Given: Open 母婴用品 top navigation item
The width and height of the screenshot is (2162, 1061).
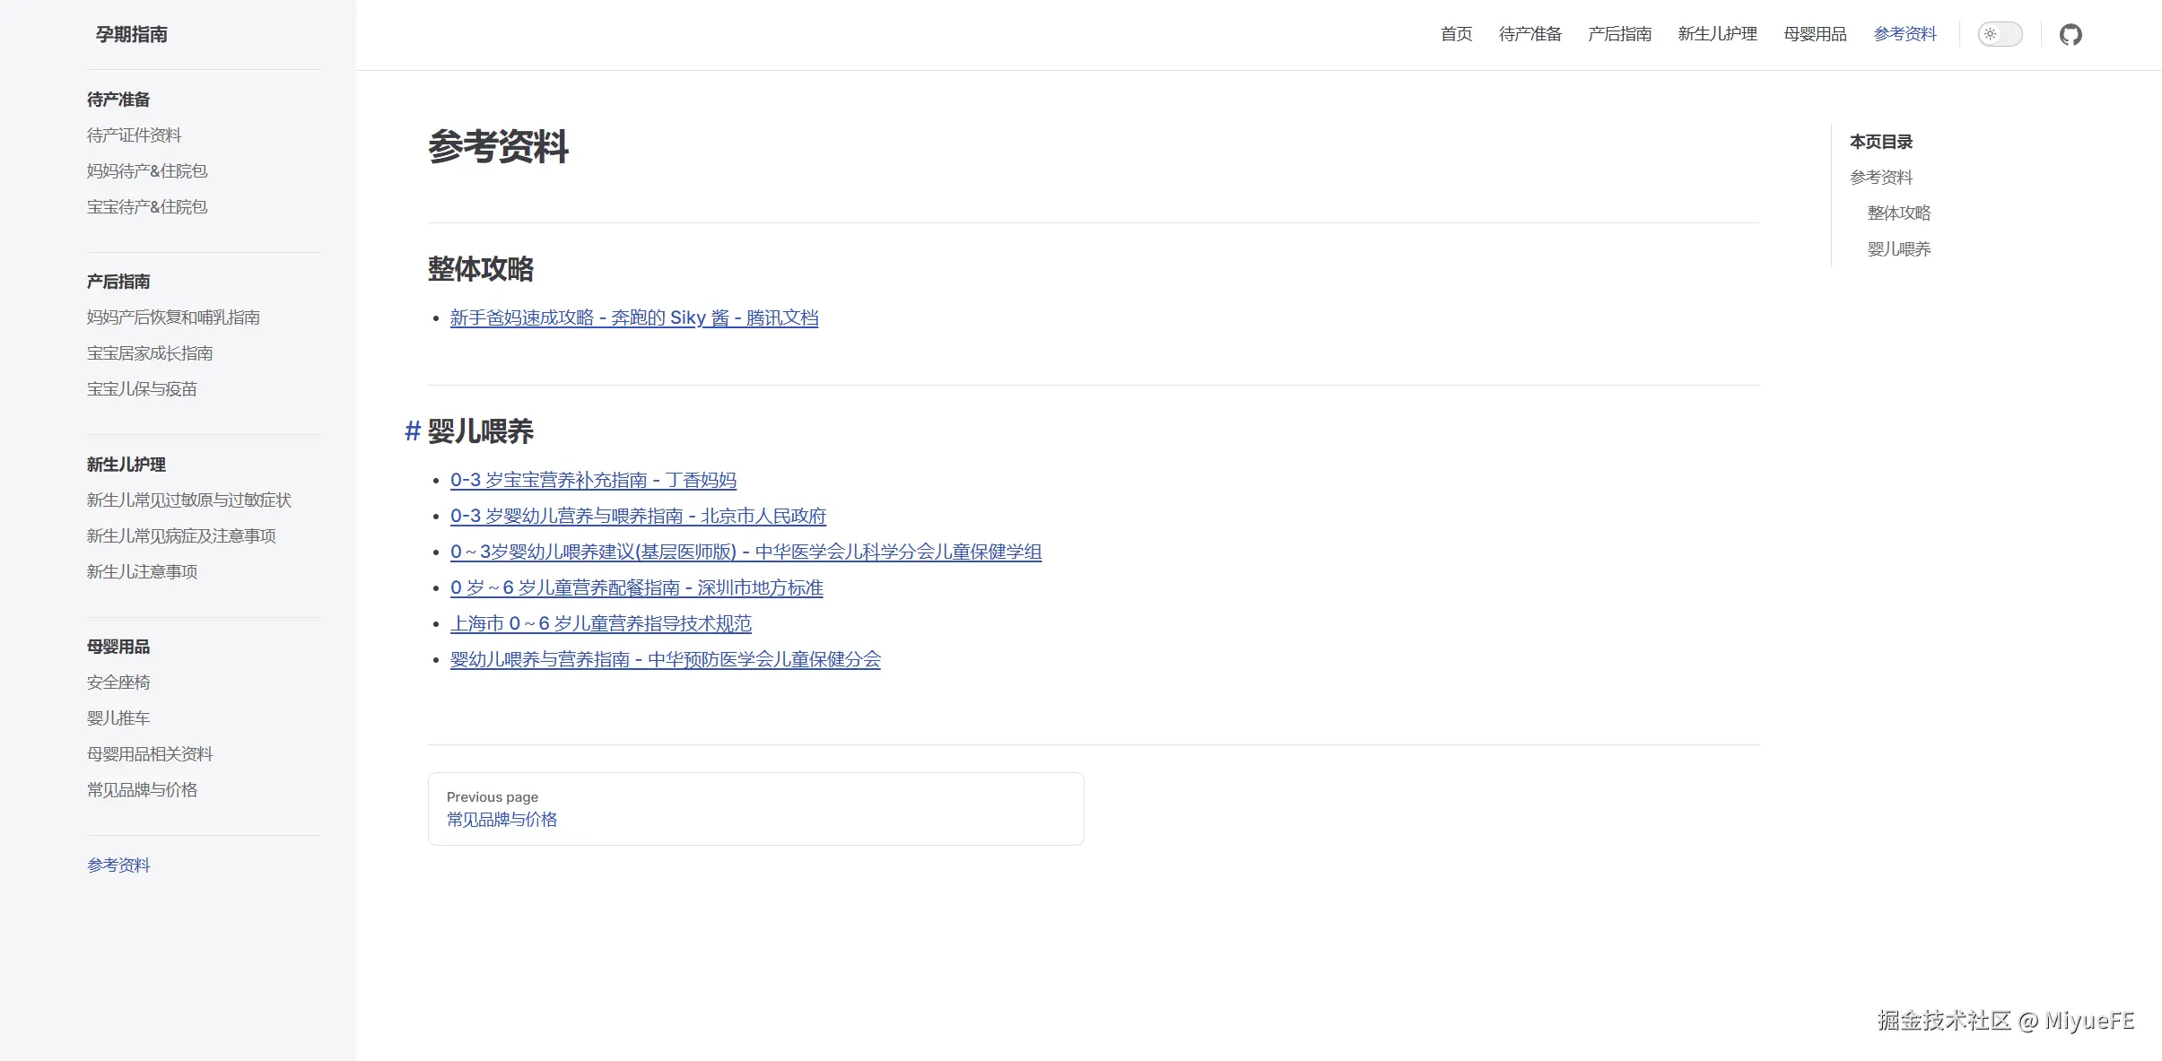Looking at the screenshot, I should (x=1815, y=34).
